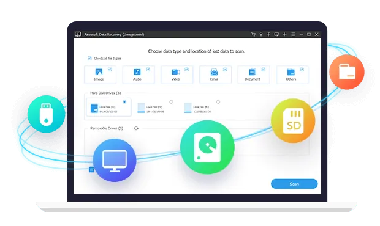The image size is (380, 226).
Task: Click the Audio file type icon
Action: click(137, 71)
